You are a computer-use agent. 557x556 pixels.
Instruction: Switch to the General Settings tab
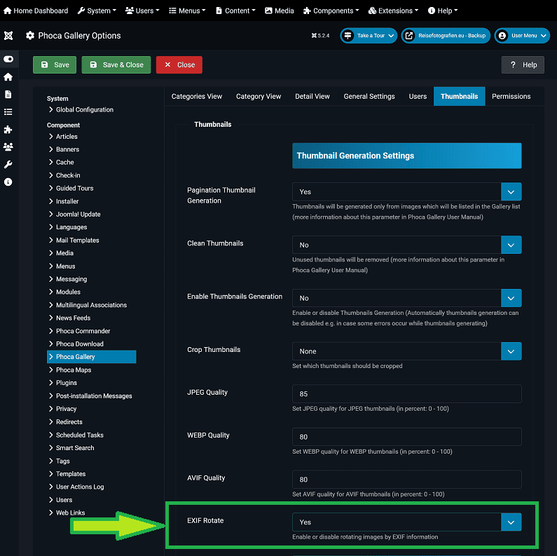click(369, 97)
